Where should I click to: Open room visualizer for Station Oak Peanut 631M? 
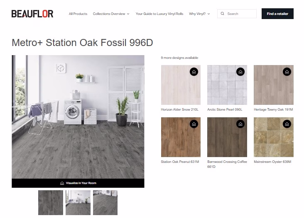pos(194,124)
